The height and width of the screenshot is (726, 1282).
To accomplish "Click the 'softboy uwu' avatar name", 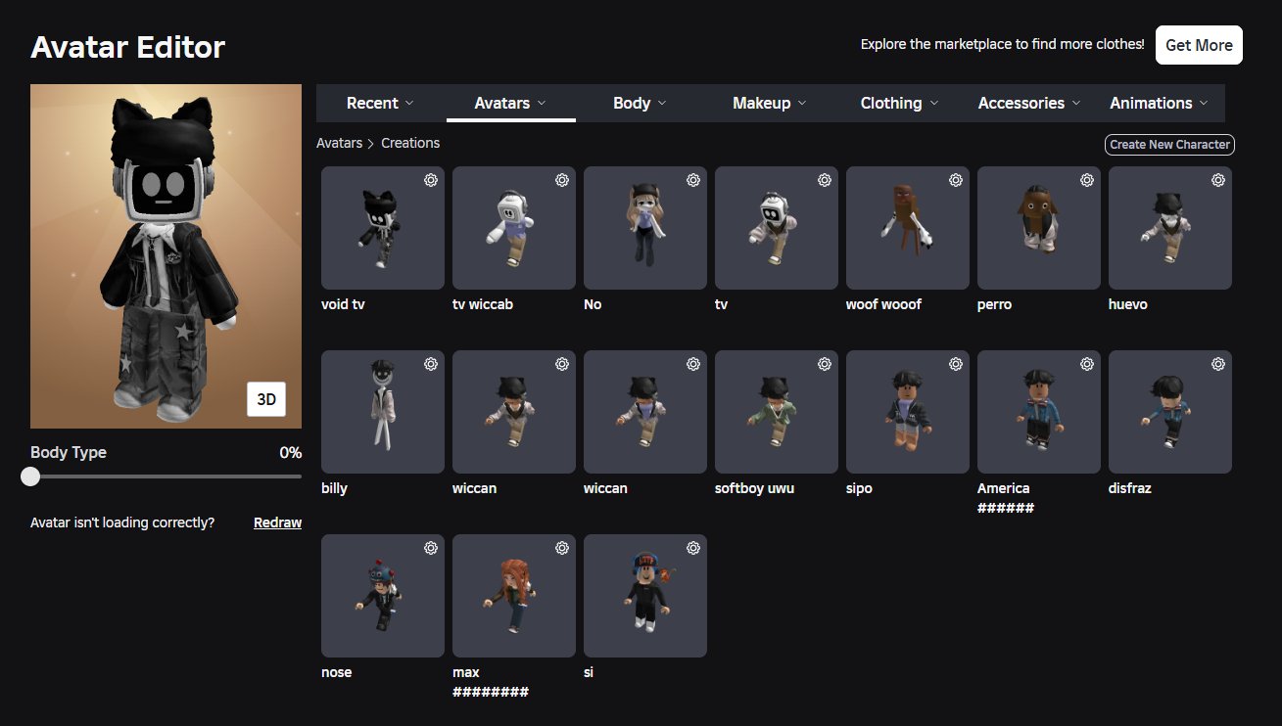I will [x=754, y=488].
